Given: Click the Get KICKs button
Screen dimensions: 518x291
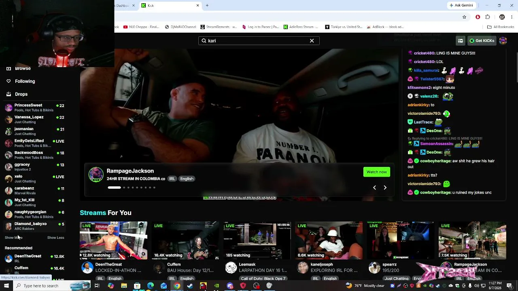Looking at the screenshot, I should 482,41.
